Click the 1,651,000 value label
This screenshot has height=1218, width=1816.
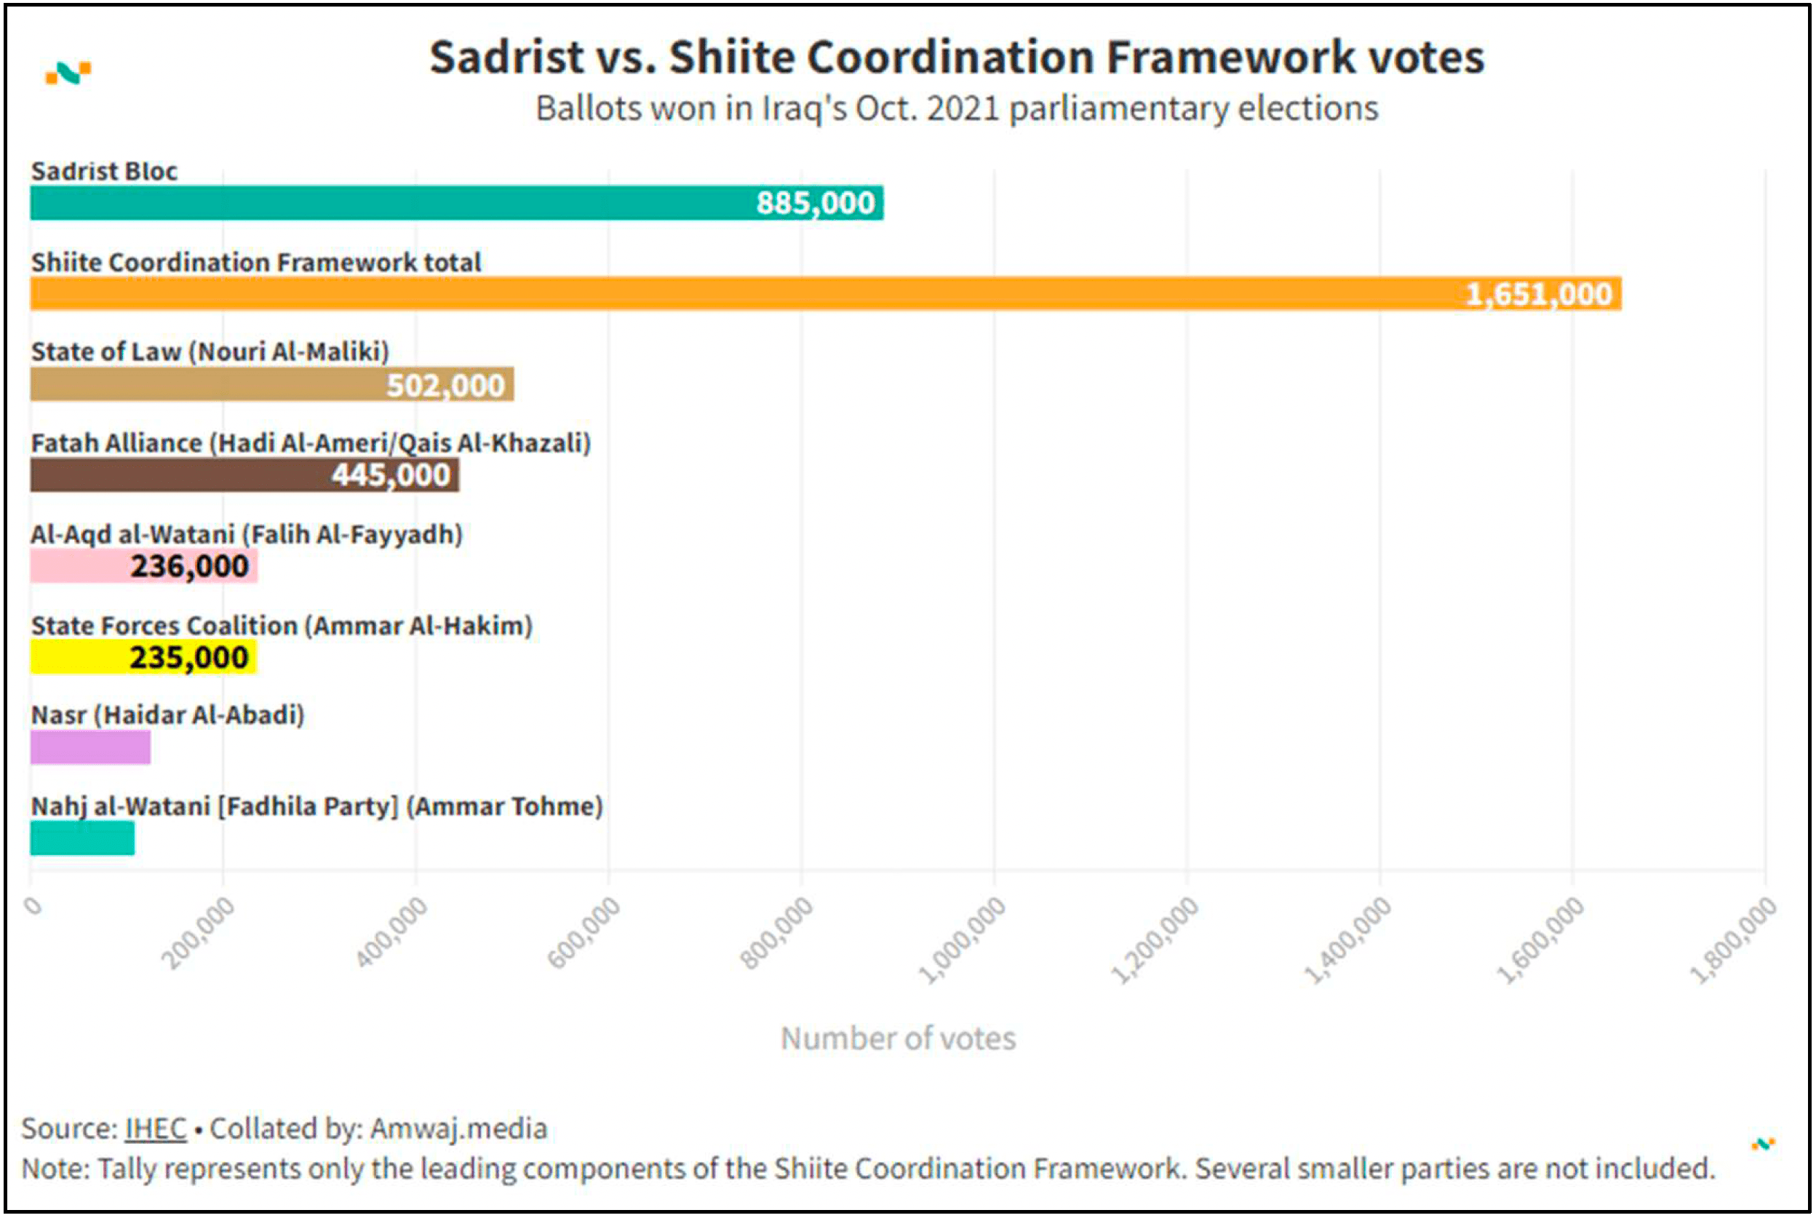(x=1539, y=295)
